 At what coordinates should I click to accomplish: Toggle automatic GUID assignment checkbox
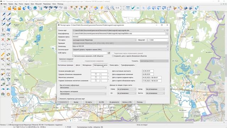73,56
